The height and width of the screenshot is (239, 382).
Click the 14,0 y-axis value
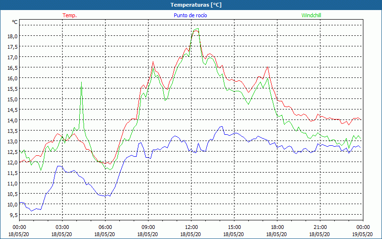tap(12, 120)
